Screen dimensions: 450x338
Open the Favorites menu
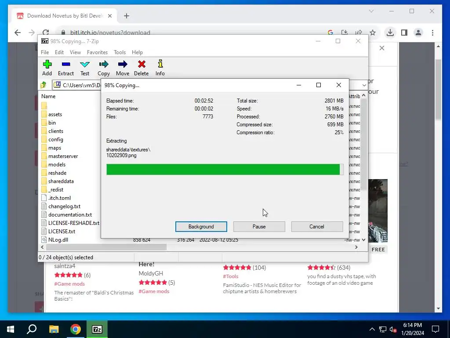point(97,52)
